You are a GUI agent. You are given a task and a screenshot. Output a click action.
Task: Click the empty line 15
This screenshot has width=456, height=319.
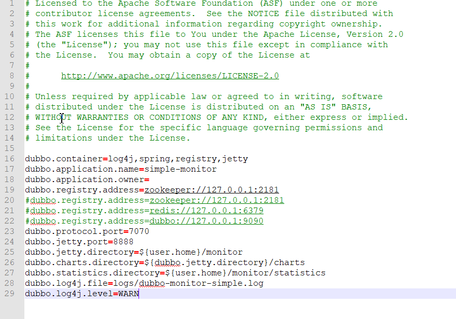coord(240,148)
